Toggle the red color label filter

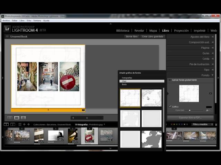point(172,124)
